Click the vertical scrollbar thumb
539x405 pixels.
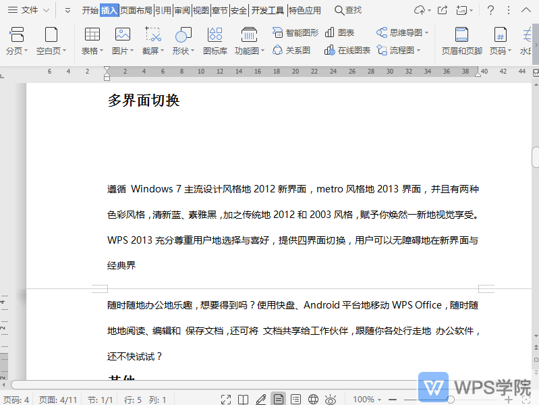point(536,157)
